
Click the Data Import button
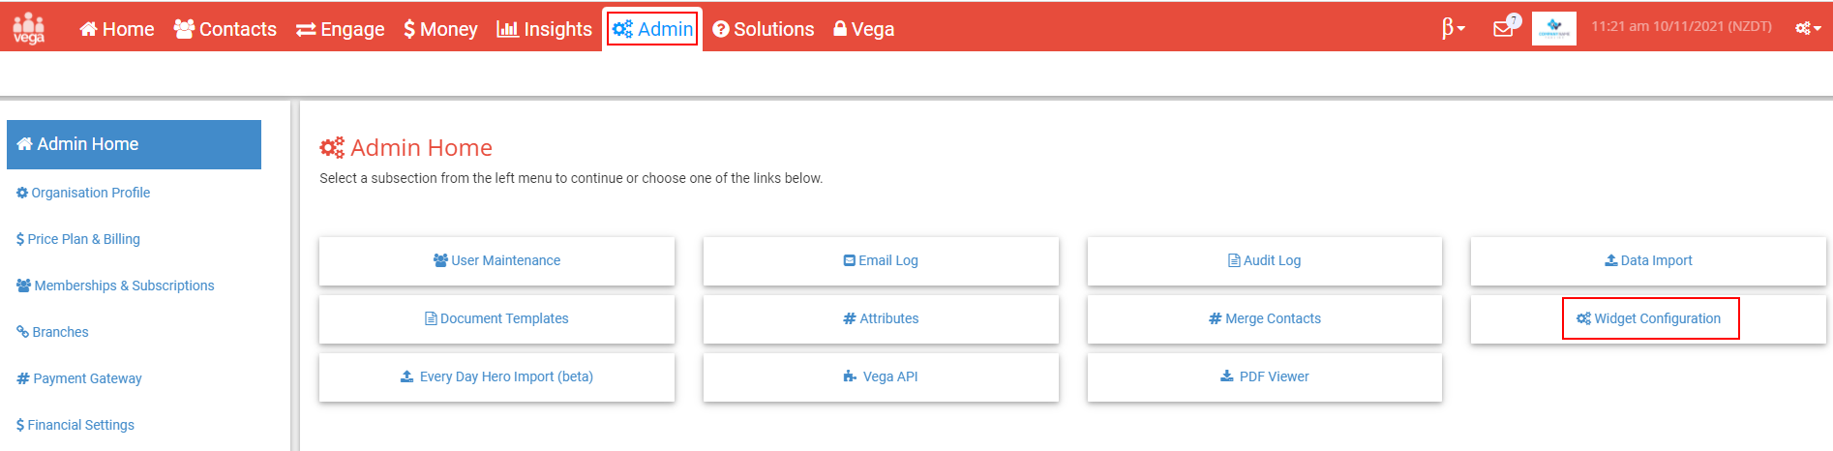point(1648,260)
